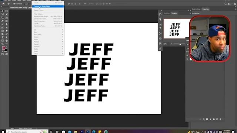The image size is (237, 133).
Task: Select the Lasso tool
Action: click(3, 14)
